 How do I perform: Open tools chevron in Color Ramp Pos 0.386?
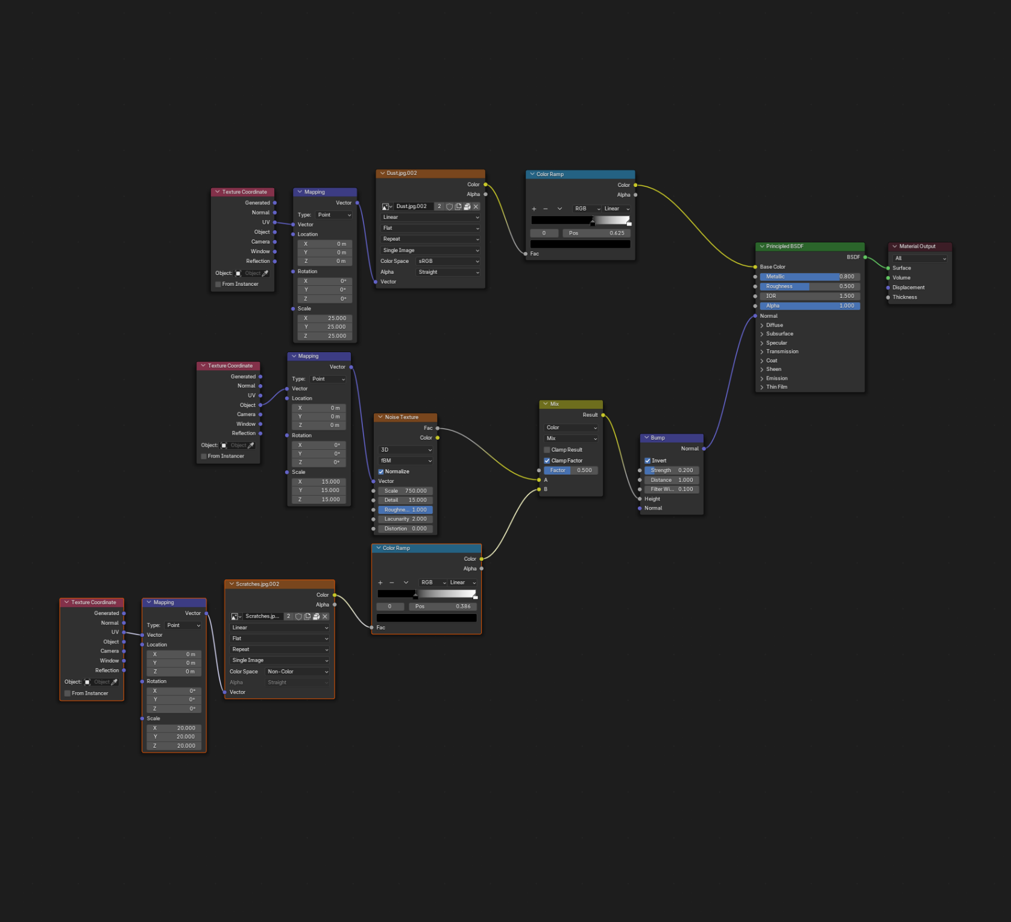click(406, 583)
